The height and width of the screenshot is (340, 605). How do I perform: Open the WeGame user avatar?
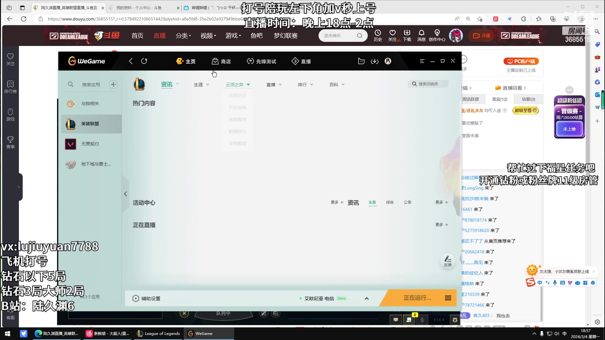pos(388,61)
